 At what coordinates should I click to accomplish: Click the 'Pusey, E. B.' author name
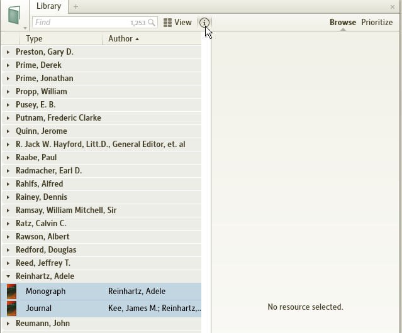coord(36,105)
